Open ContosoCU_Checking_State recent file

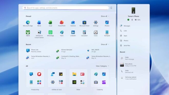68,57
